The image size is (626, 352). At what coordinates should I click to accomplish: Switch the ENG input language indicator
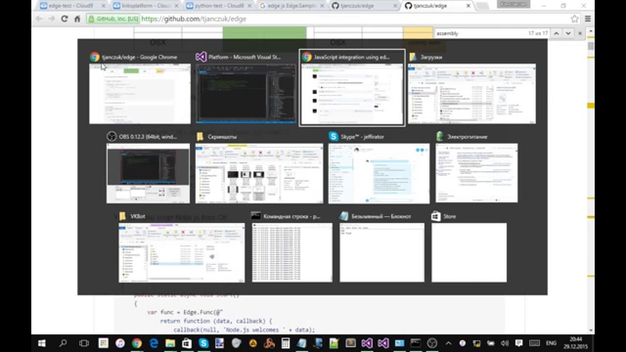point(551,343)
